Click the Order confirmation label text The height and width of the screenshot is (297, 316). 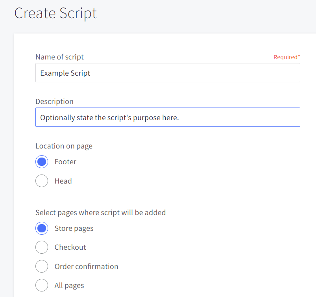[87, 267]
